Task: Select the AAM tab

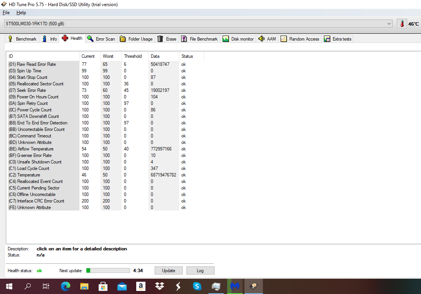Action: [x=267, y=39]
